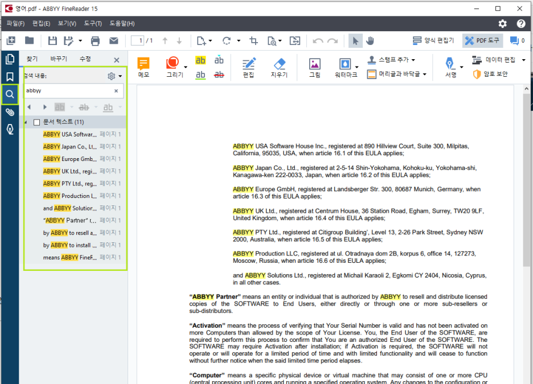The width and height of the screenshot is (533, 384).
Task: Select the crop page tool
Action: (x=253, y=41)
